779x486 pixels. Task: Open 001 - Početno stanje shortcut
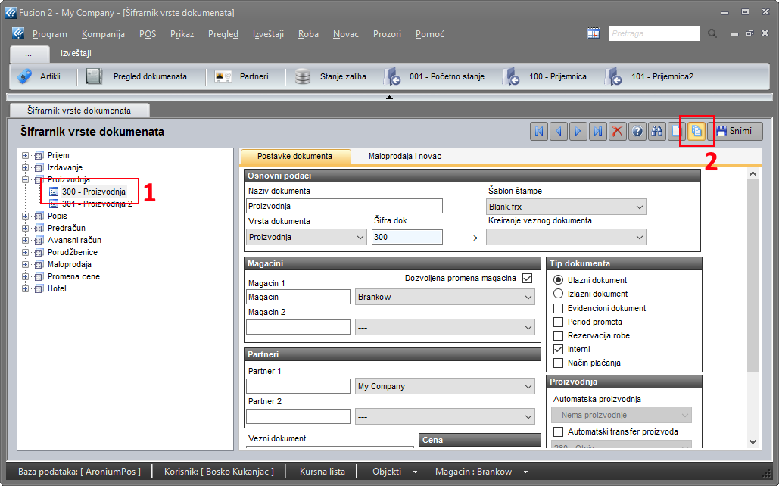[x=435, y=76]
